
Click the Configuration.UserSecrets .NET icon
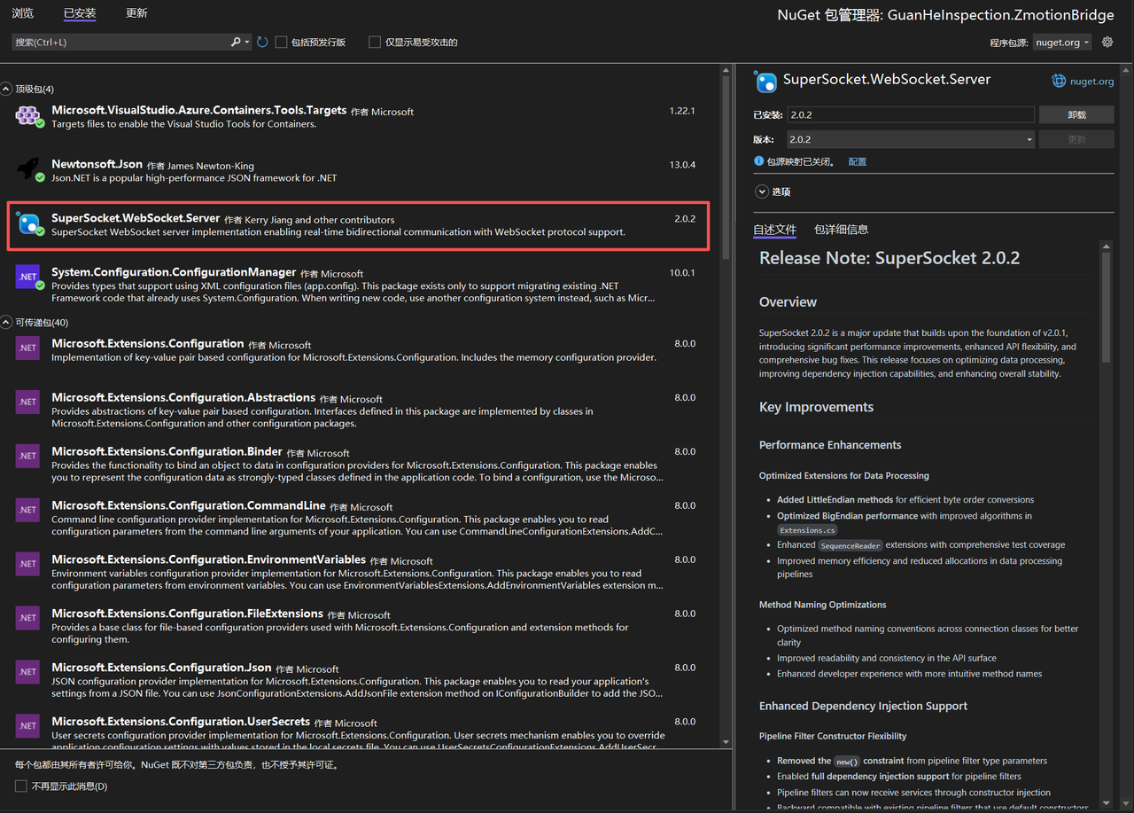(28, 726)
